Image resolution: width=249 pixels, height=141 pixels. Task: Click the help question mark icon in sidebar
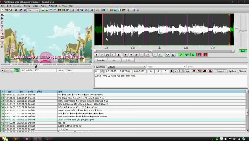[x=2, y=47]
